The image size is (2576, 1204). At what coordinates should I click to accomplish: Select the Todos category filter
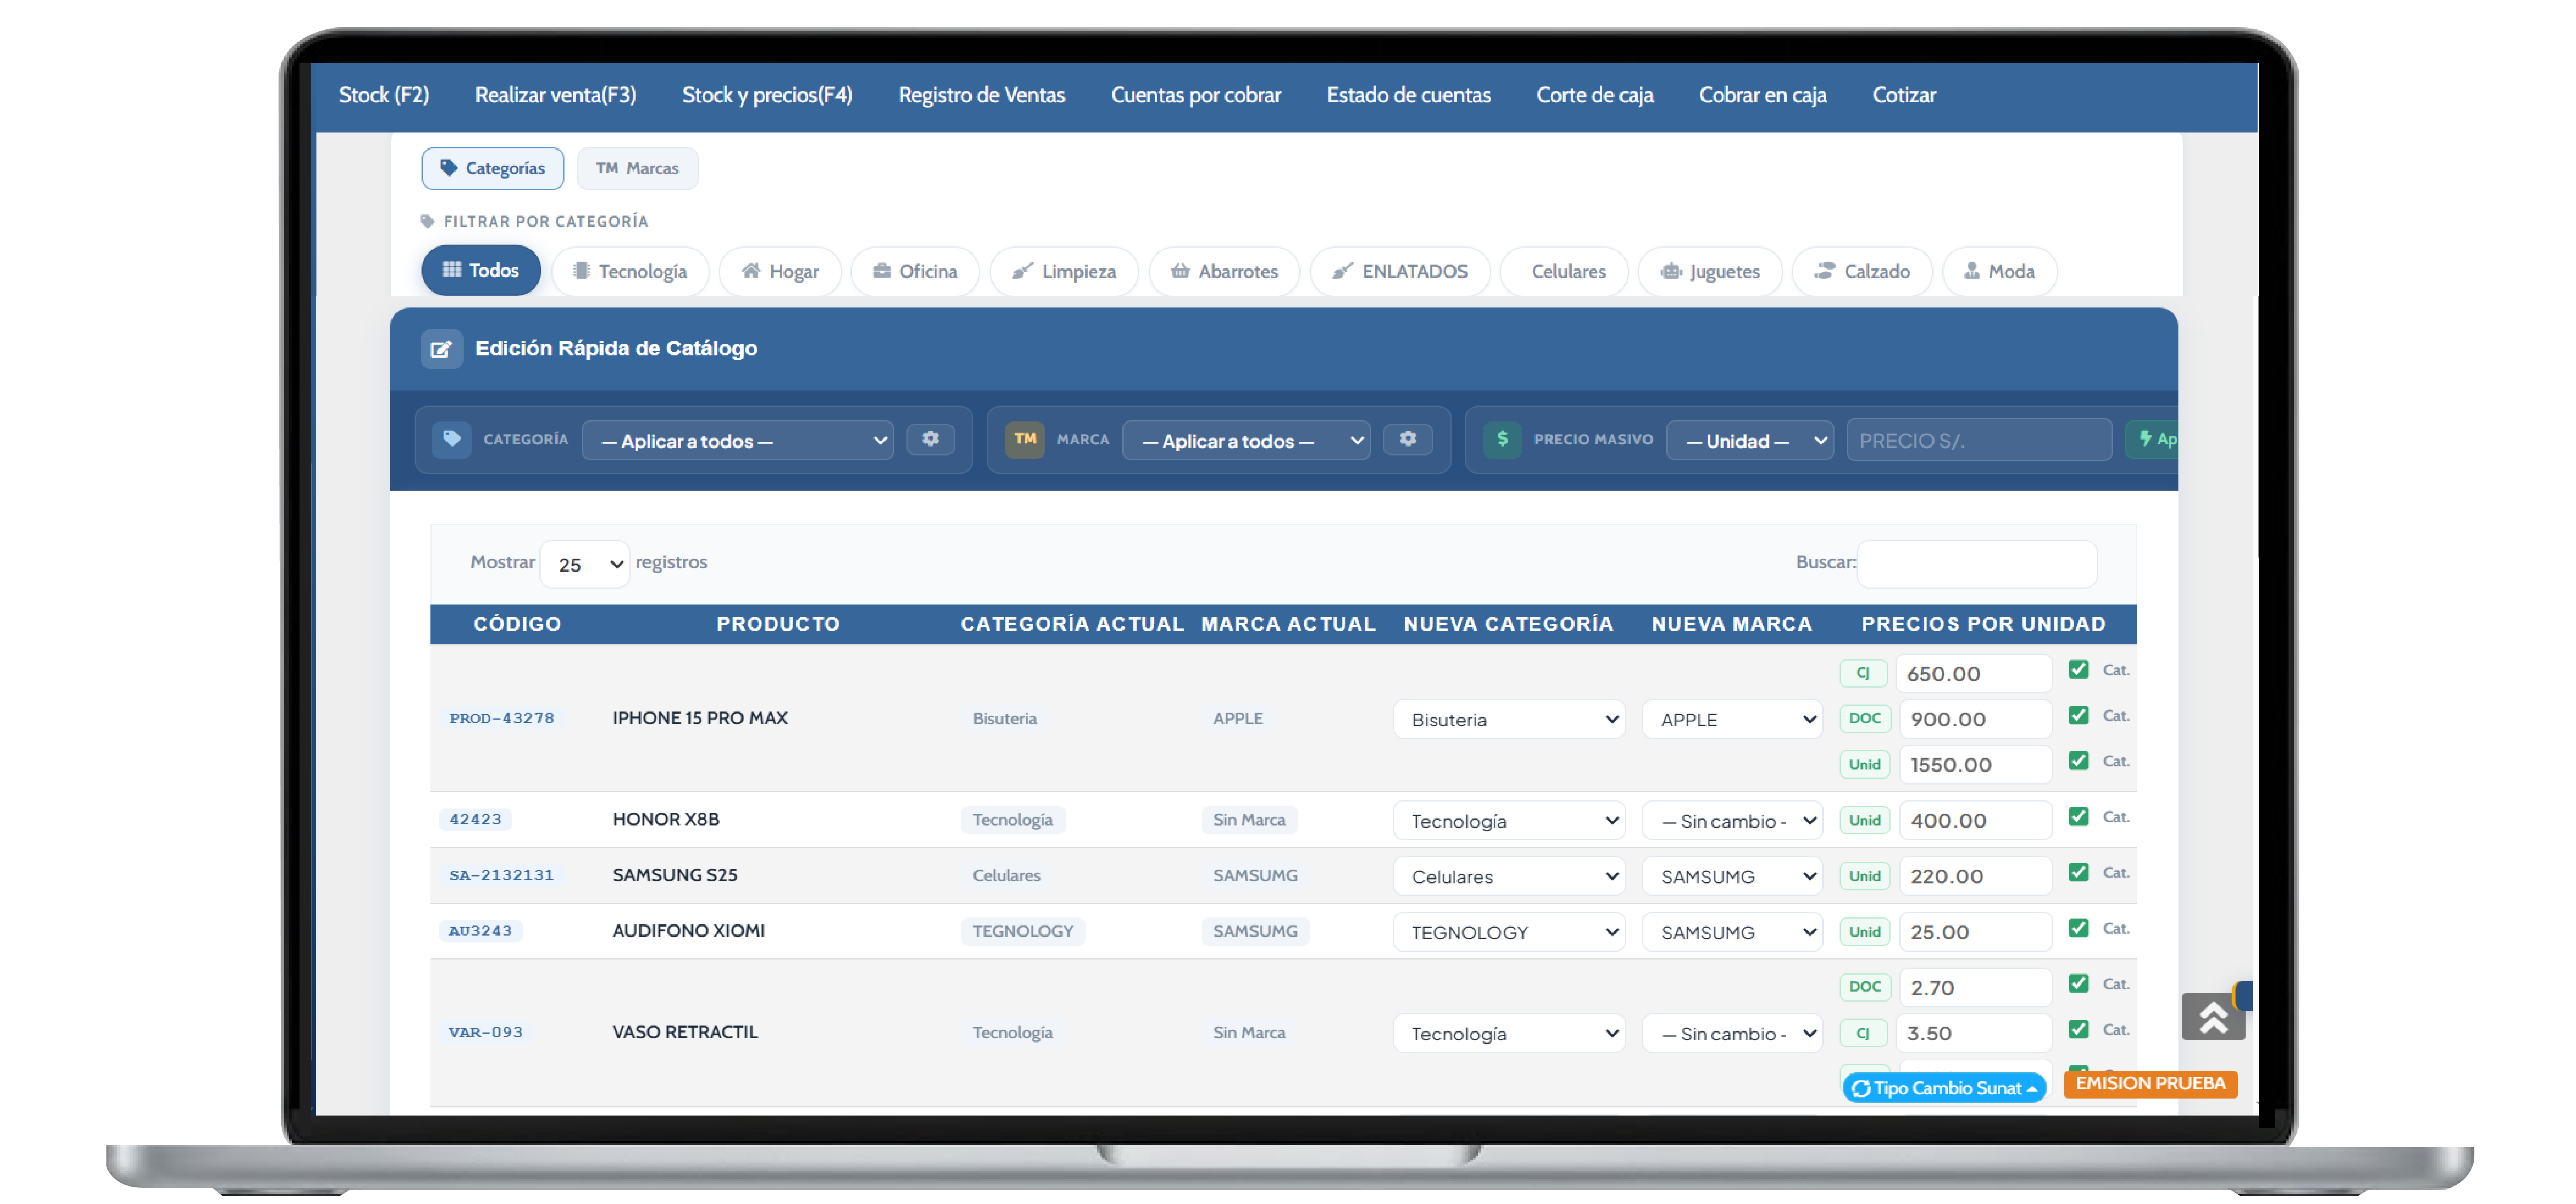[481, 271]
